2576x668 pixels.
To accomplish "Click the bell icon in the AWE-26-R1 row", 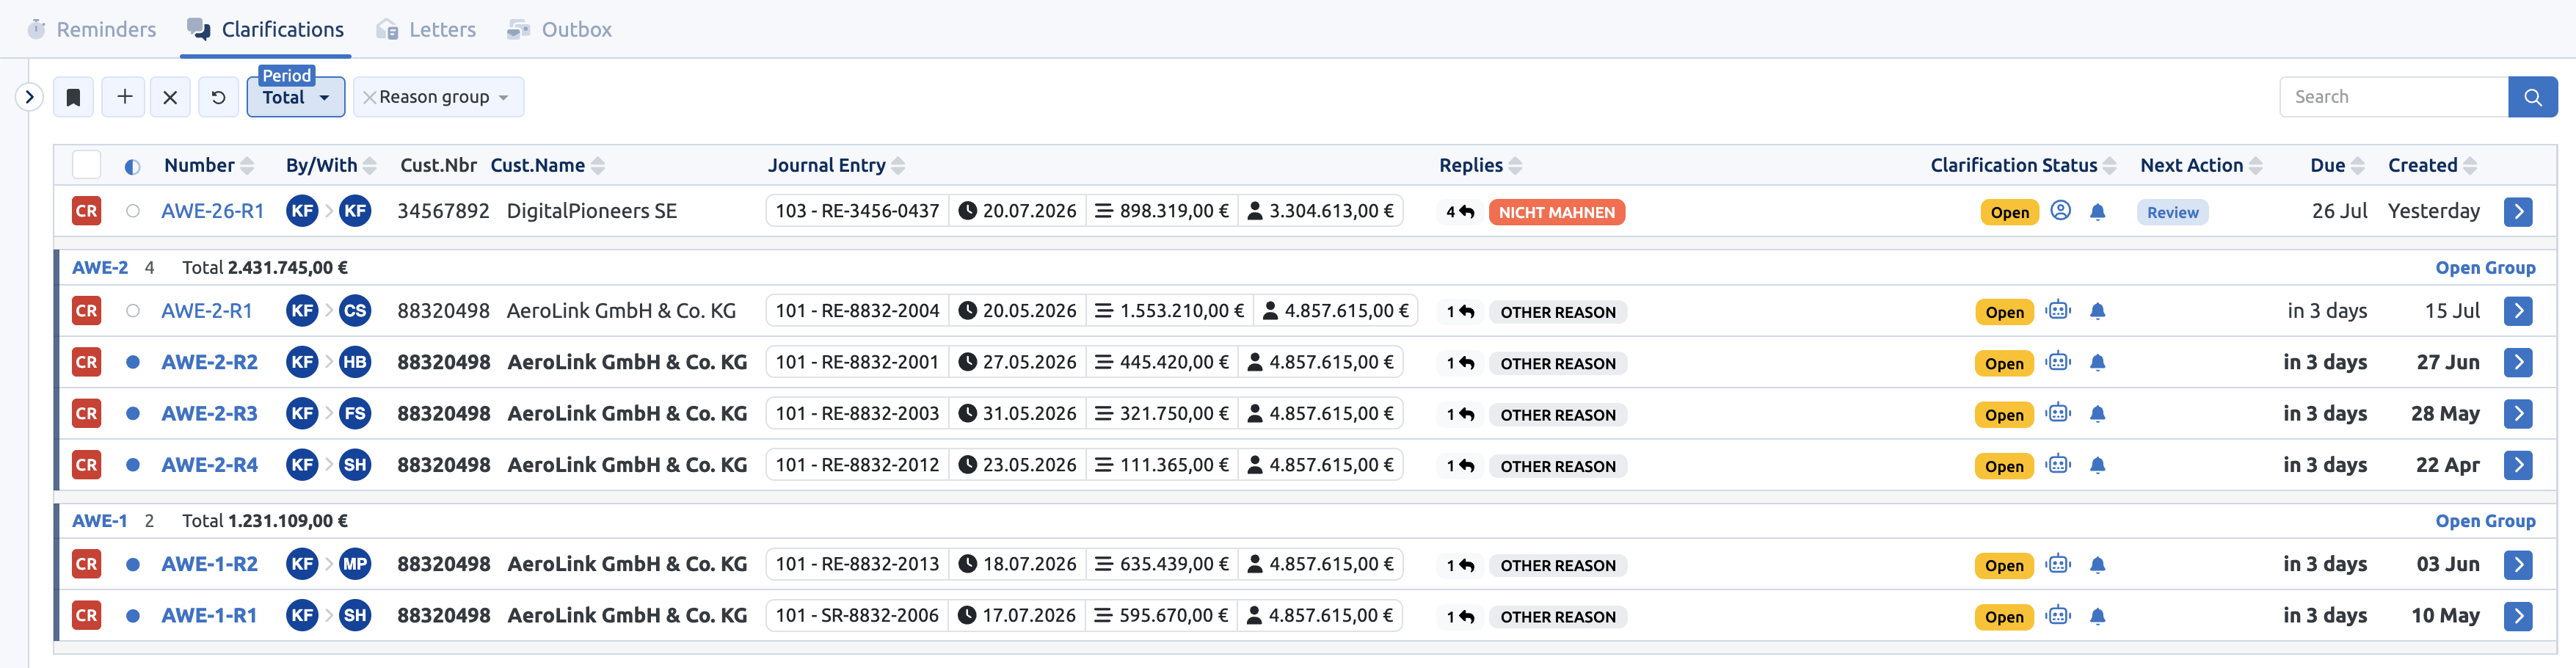I will point(2097,212).
